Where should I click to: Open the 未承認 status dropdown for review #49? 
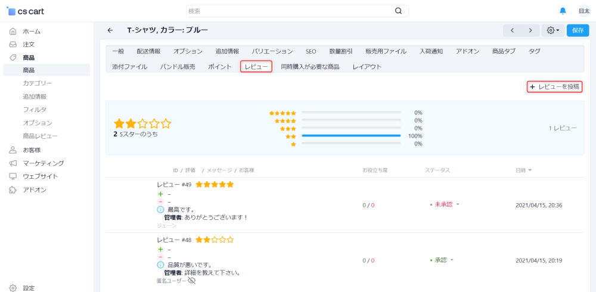(445, 204)
